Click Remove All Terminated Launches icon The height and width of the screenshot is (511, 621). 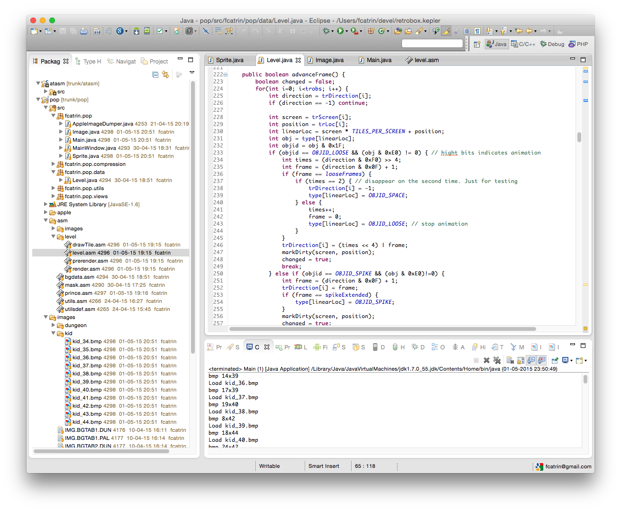tap(497, 360)
